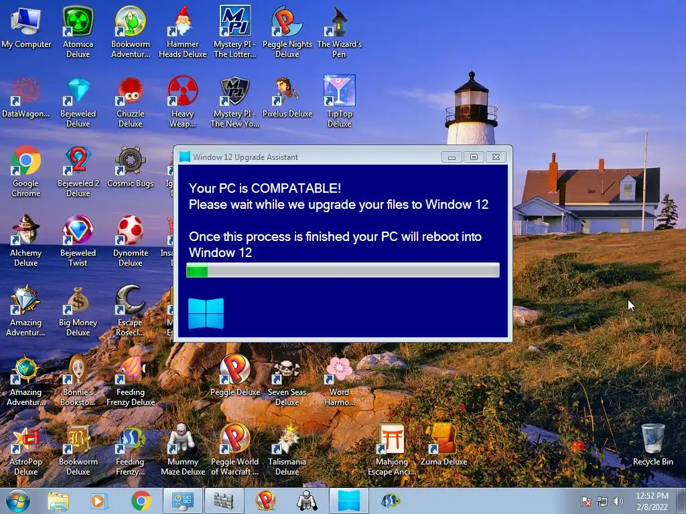Select Alchemy Deluxe desktop icon

coord(26,240)
